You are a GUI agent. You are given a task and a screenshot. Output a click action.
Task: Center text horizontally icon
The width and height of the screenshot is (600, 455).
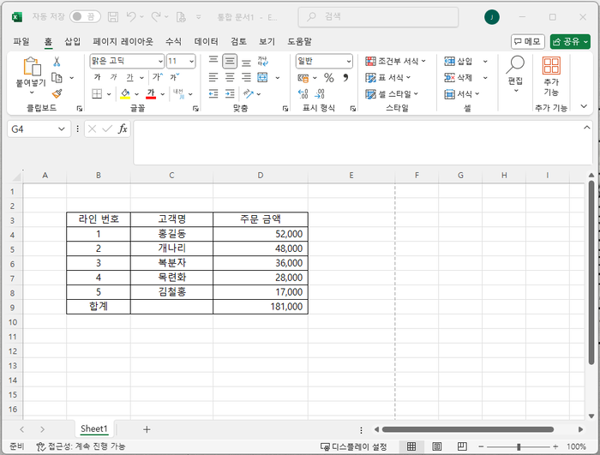[230, 77]
